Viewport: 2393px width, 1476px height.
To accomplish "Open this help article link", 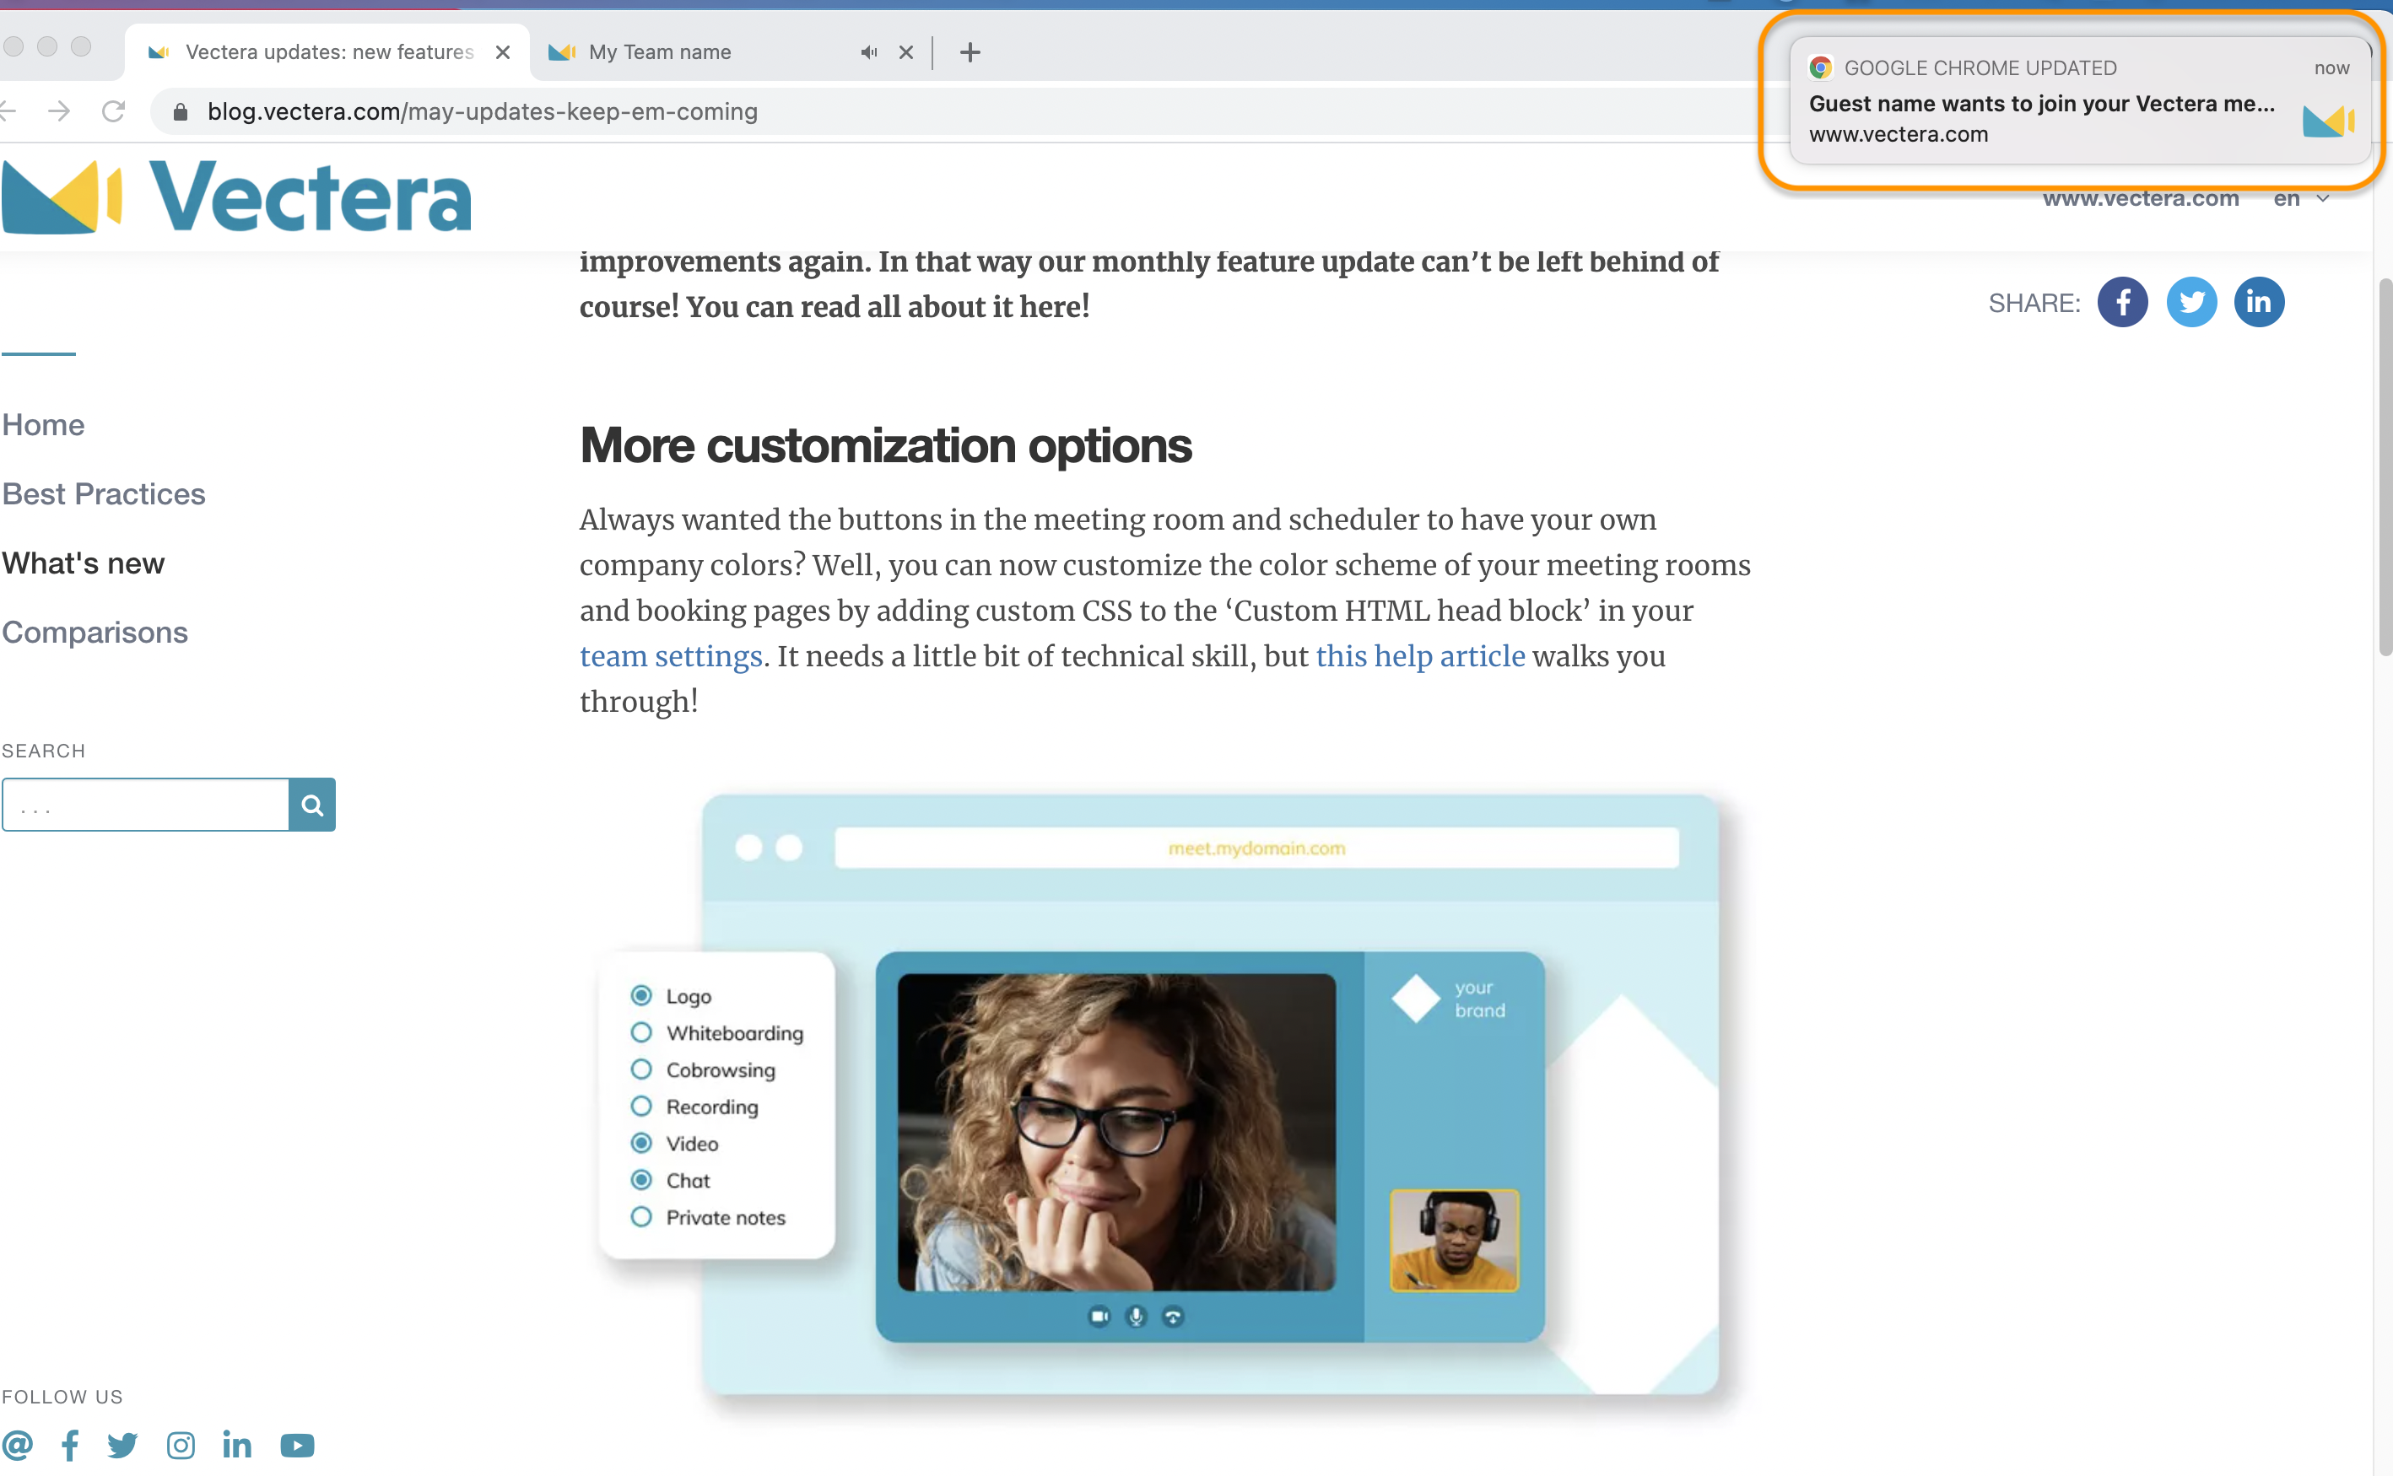I will pos(1419,656).
